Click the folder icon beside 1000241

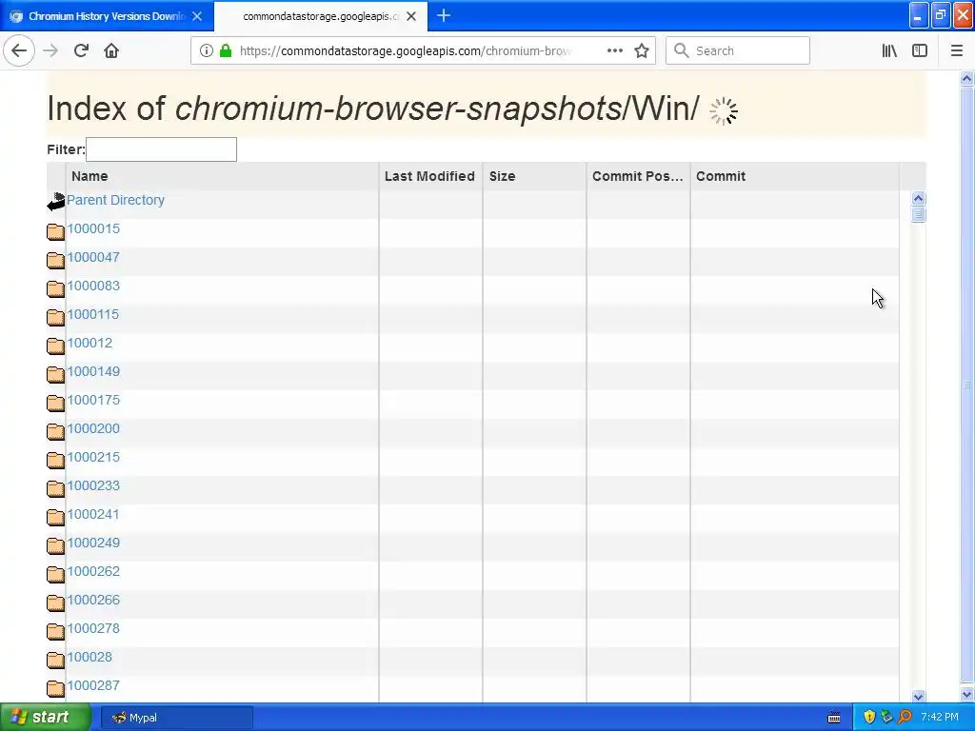56,518
